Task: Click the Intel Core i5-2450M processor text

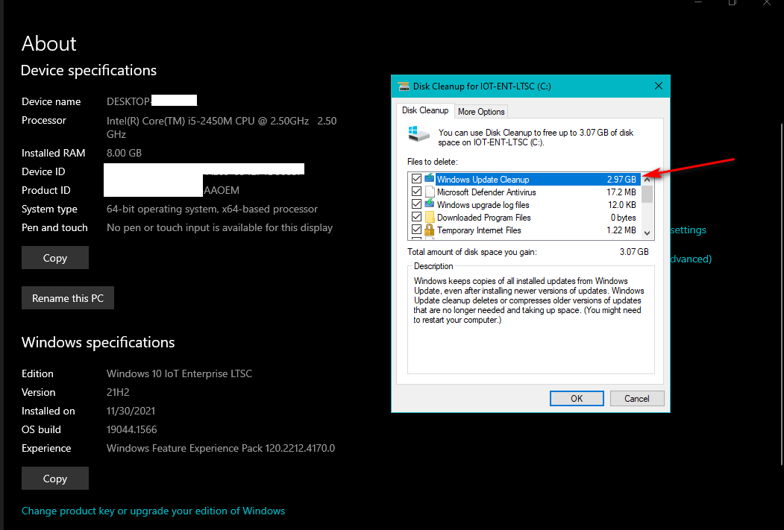Action: [222, 127]
